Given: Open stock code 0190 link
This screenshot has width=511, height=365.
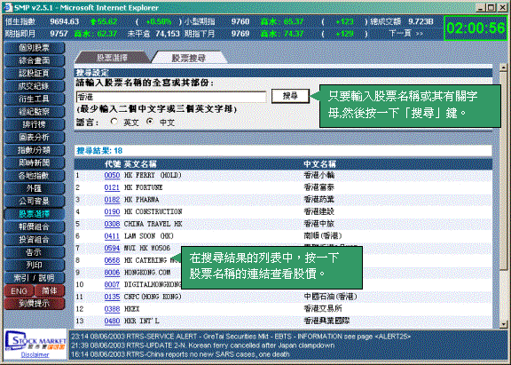Looking at the screenshot, I should pyautogui.click(x=112, y=211).
